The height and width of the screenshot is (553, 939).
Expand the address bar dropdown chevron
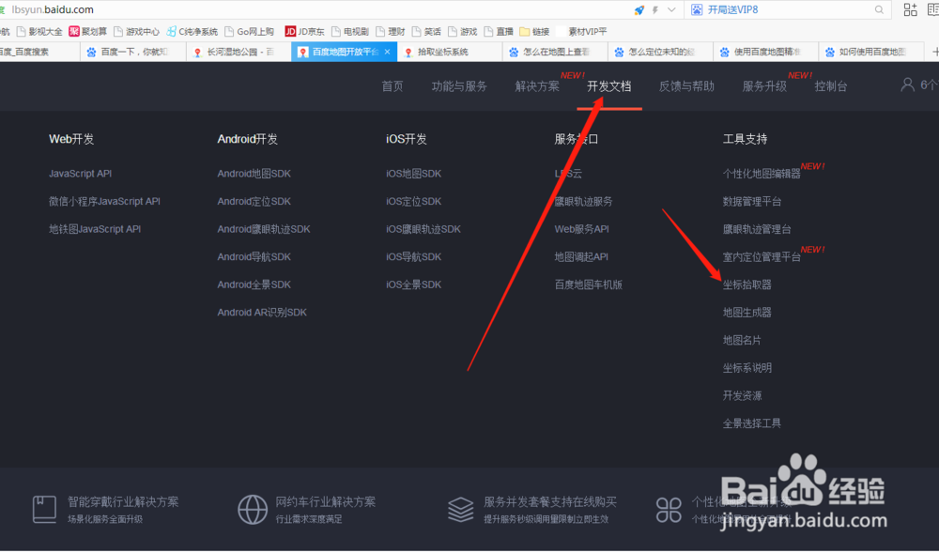[671, 9]
